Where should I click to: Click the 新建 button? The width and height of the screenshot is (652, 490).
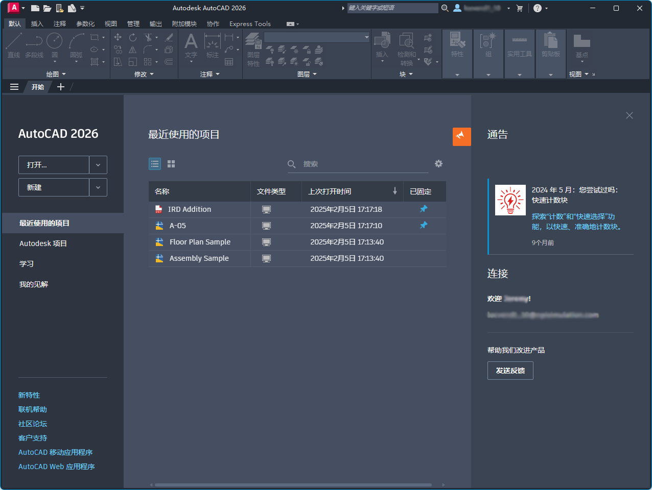point(54,187)
